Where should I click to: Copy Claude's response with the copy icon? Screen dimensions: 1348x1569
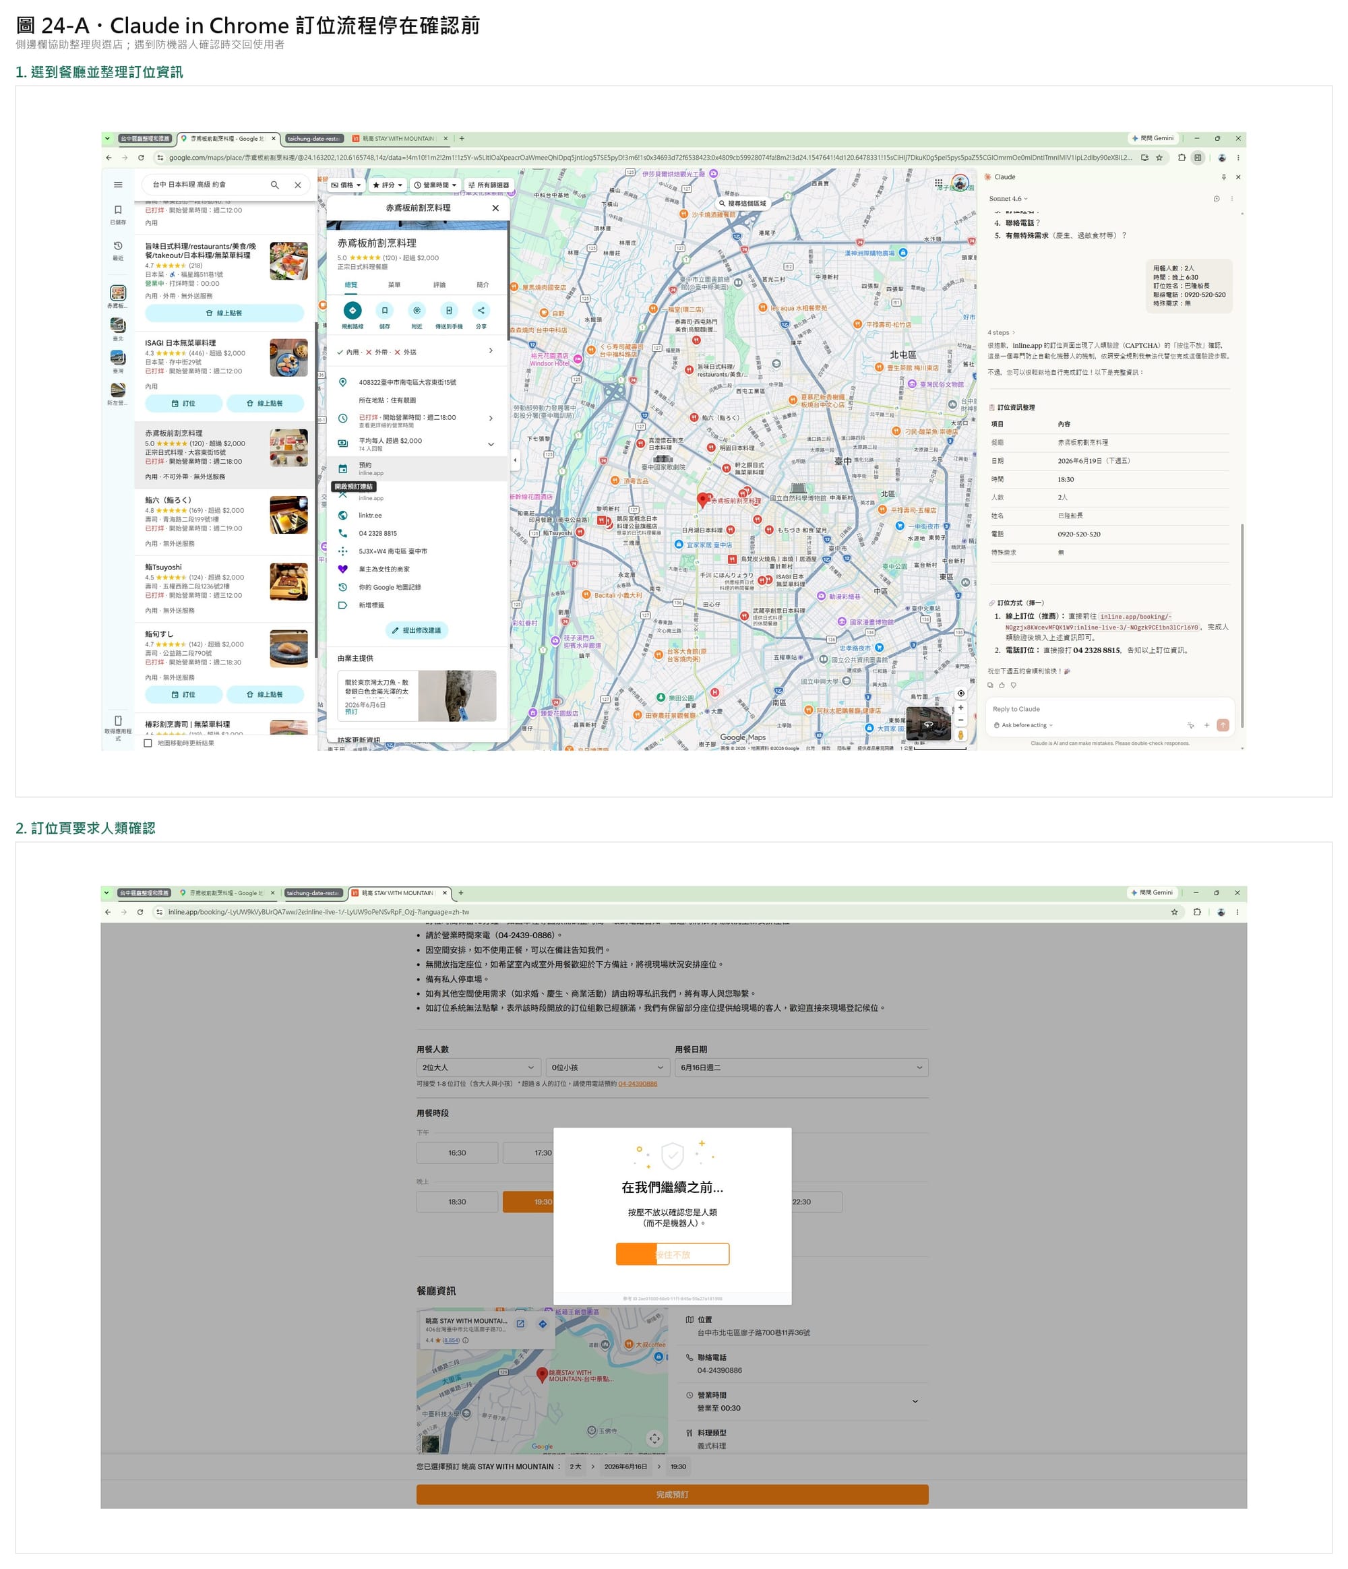click(990, 685)
